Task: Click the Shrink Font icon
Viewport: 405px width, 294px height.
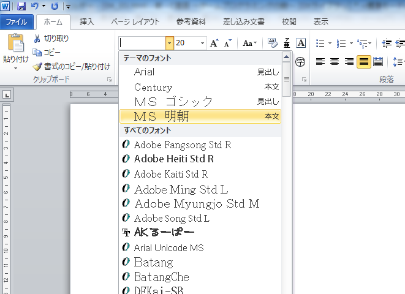Action: (x=228, y=43)
